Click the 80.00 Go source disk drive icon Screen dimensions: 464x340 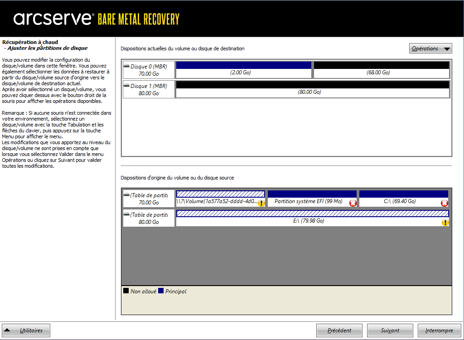coord(126,214)
